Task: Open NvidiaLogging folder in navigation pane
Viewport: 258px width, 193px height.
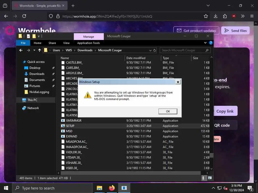Action: click(x=39, y=92)
